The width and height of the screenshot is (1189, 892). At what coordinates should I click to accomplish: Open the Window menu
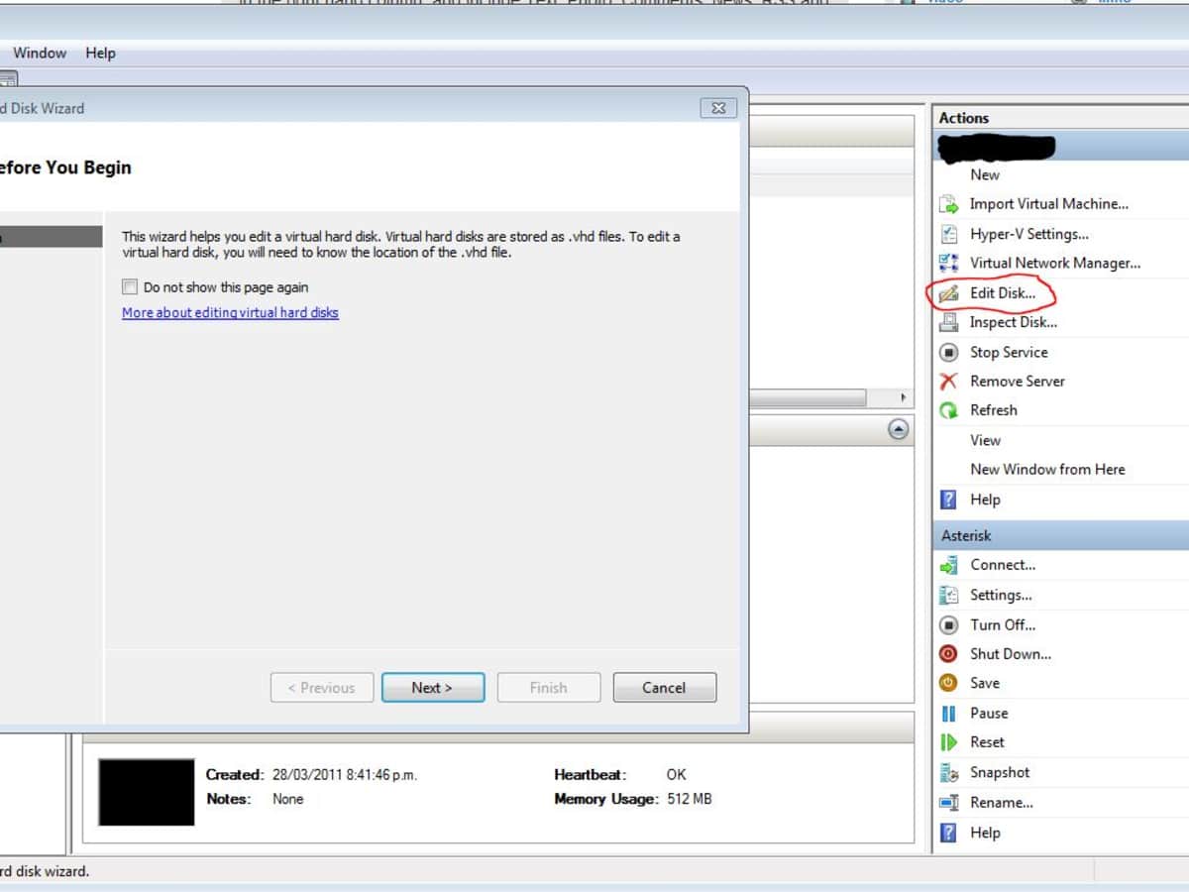click(40, 54)
